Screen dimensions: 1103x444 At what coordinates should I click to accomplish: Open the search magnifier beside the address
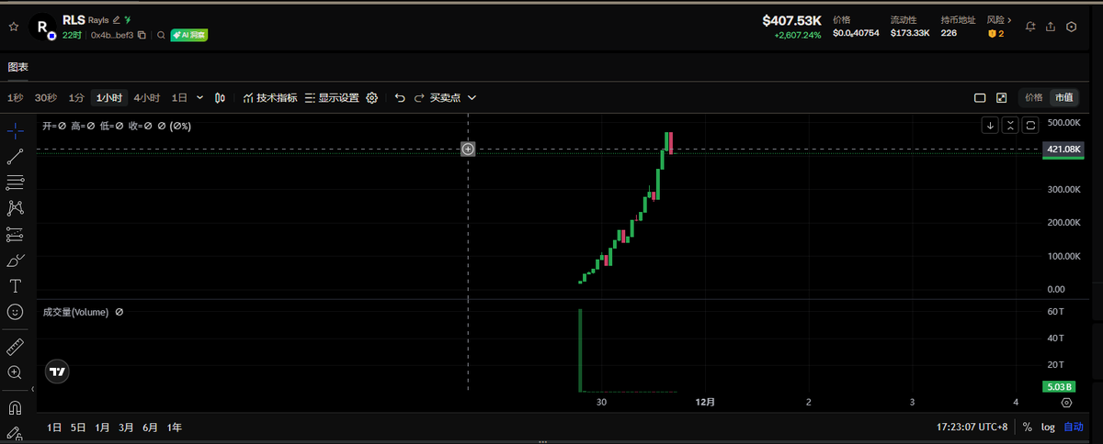pos(161,35)
